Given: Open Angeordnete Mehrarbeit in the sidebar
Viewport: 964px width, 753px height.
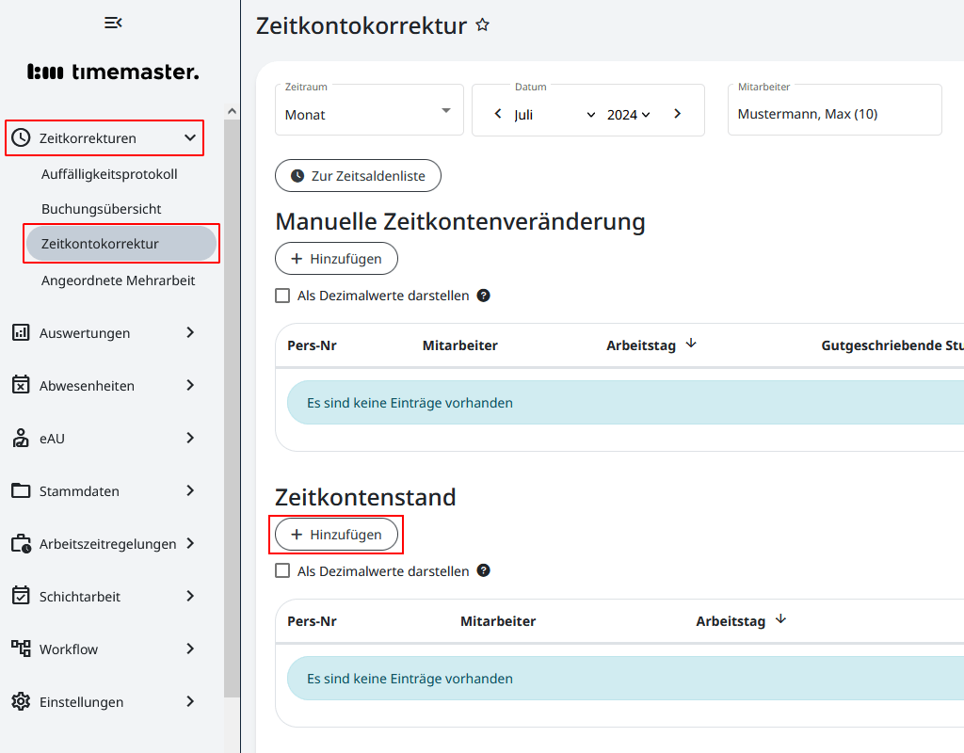Looking at the screenshot, I should click(117, 280).
